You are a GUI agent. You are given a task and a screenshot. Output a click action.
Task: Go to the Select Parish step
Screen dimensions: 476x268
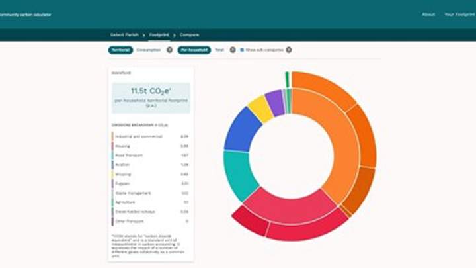[x=124, y=34]
